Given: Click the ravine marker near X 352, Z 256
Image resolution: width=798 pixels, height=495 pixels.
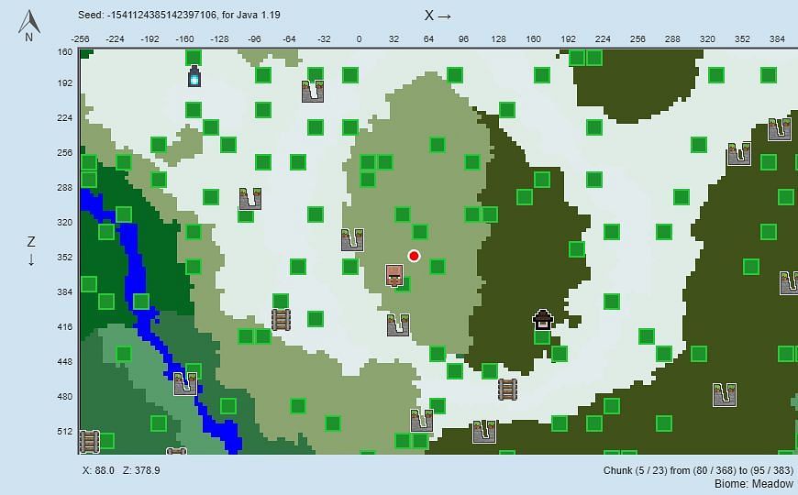Looking at the screenshot, I should (x=739, y=154).
